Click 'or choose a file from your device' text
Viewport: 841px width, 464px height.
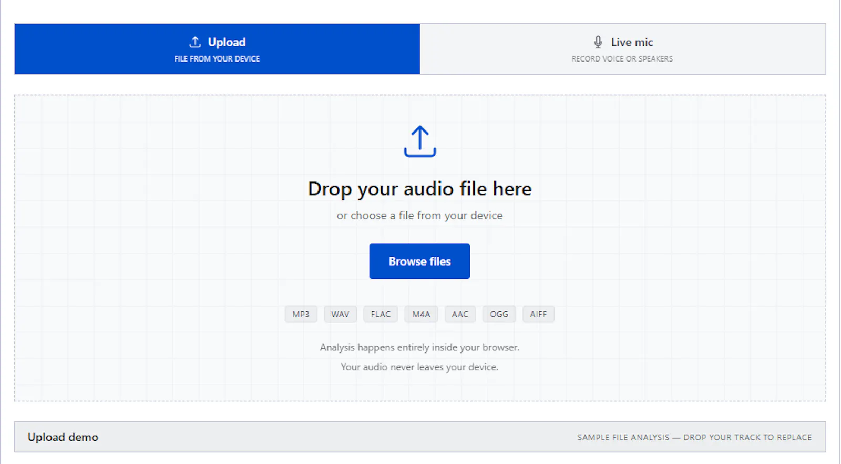coord(419,216)
